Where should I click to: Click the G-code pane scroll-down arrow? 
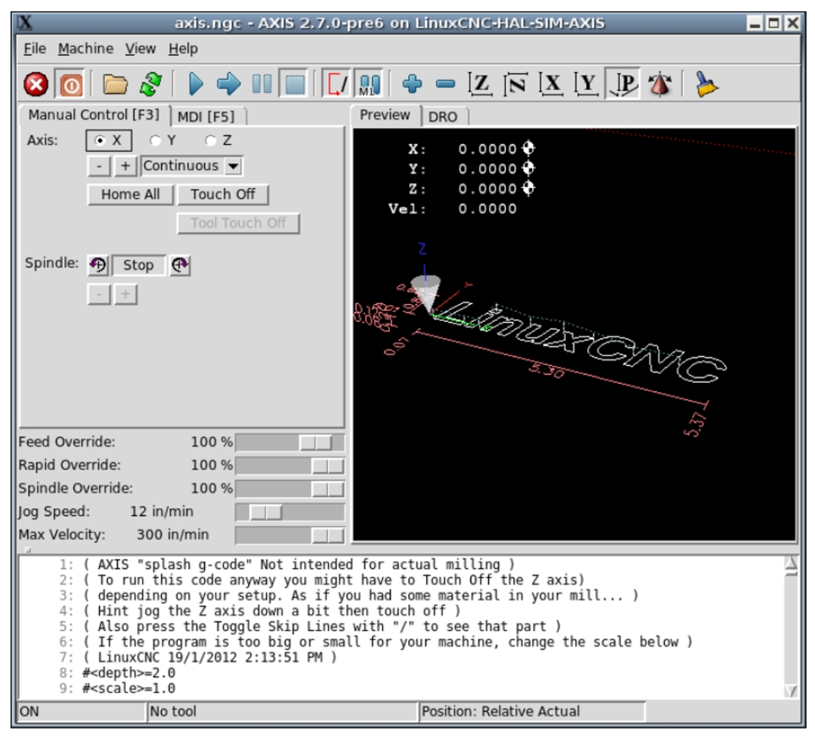[x=790, y=690]
